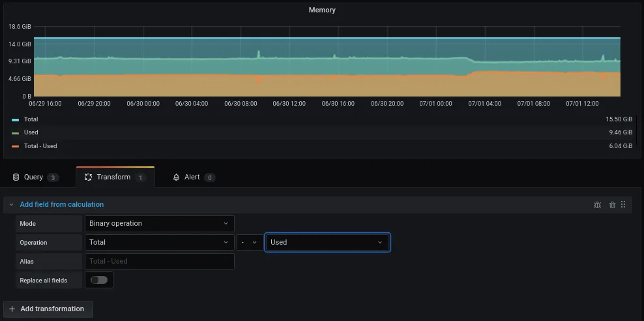644x321 pixels.
Task: Click the Alias input field
Action: pos(159,262)
